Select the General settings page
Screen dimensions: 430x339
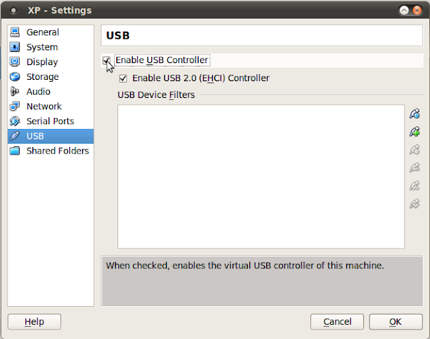point(50,32)
